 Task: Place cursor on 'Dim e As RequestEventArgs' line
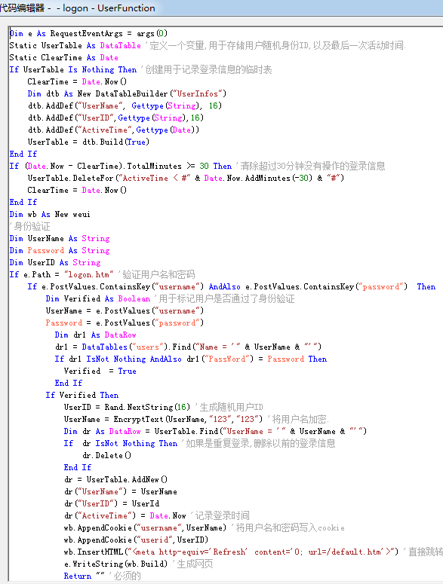coord(88,33)
